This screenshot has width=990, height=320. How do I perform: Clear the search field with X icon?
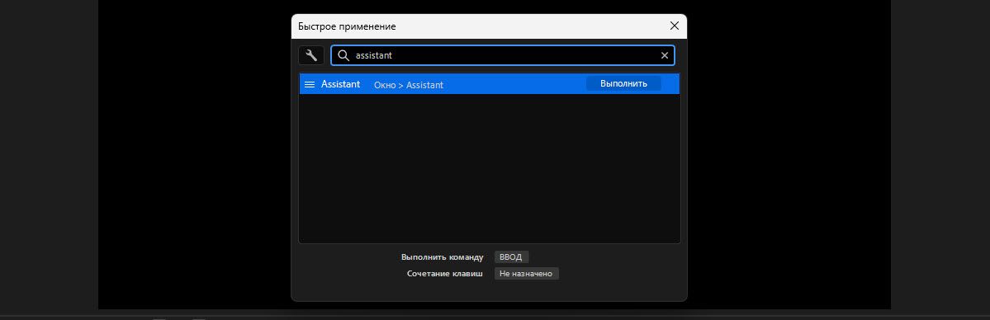[664, 55]
